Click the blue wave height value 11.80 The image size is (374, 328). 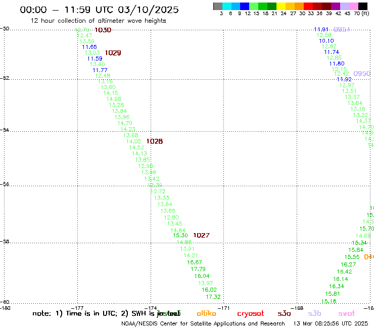pyautogui.click(x=337, y=64)
